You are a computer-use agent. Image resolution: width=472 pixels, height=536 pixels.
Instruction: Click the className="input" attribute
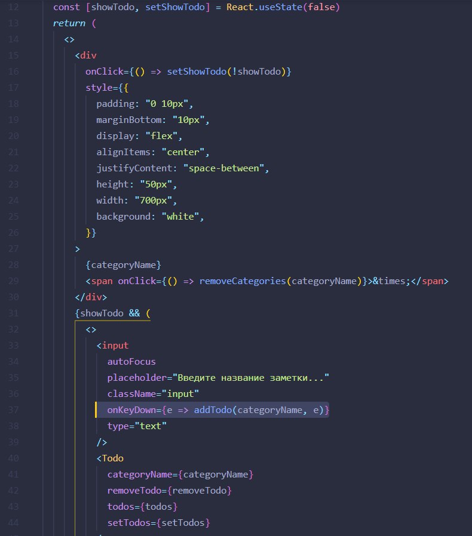point(153,394)
